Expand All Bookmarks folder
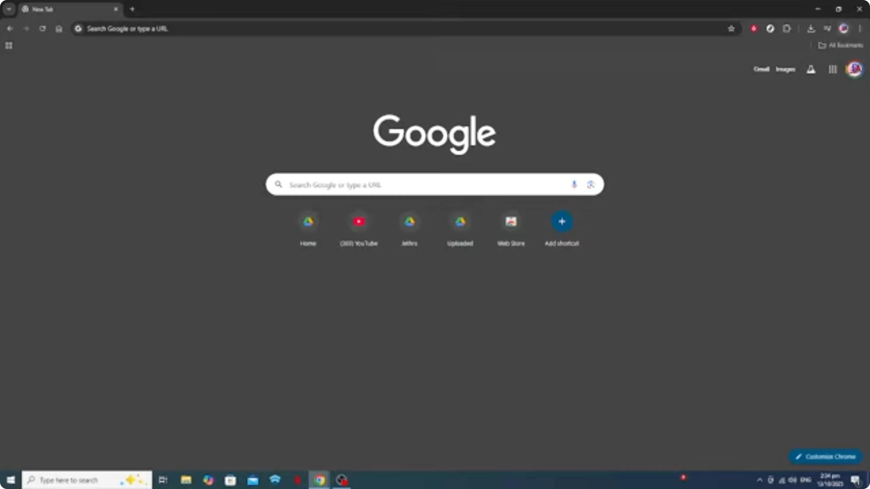The height and width of the screenshot is (489, 870). pos(841,45)
